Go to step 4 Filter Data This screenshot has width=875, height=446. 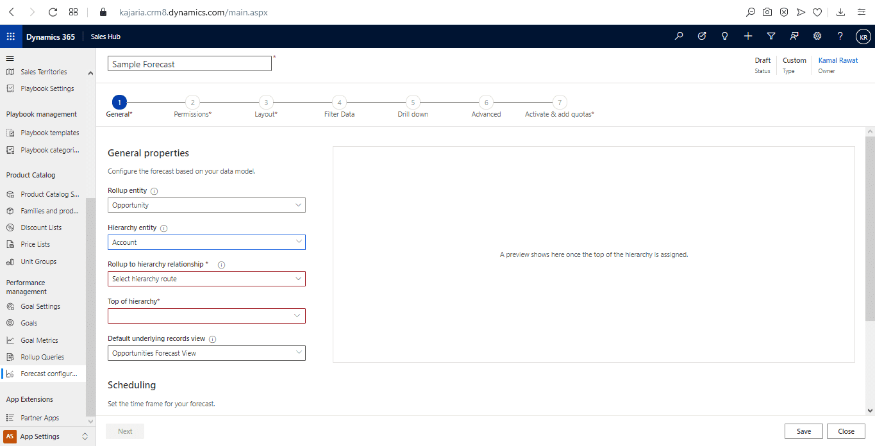point(339,102)
